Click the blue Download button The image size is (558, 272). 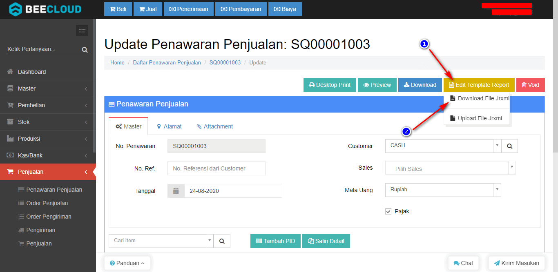tap(420, 85)
